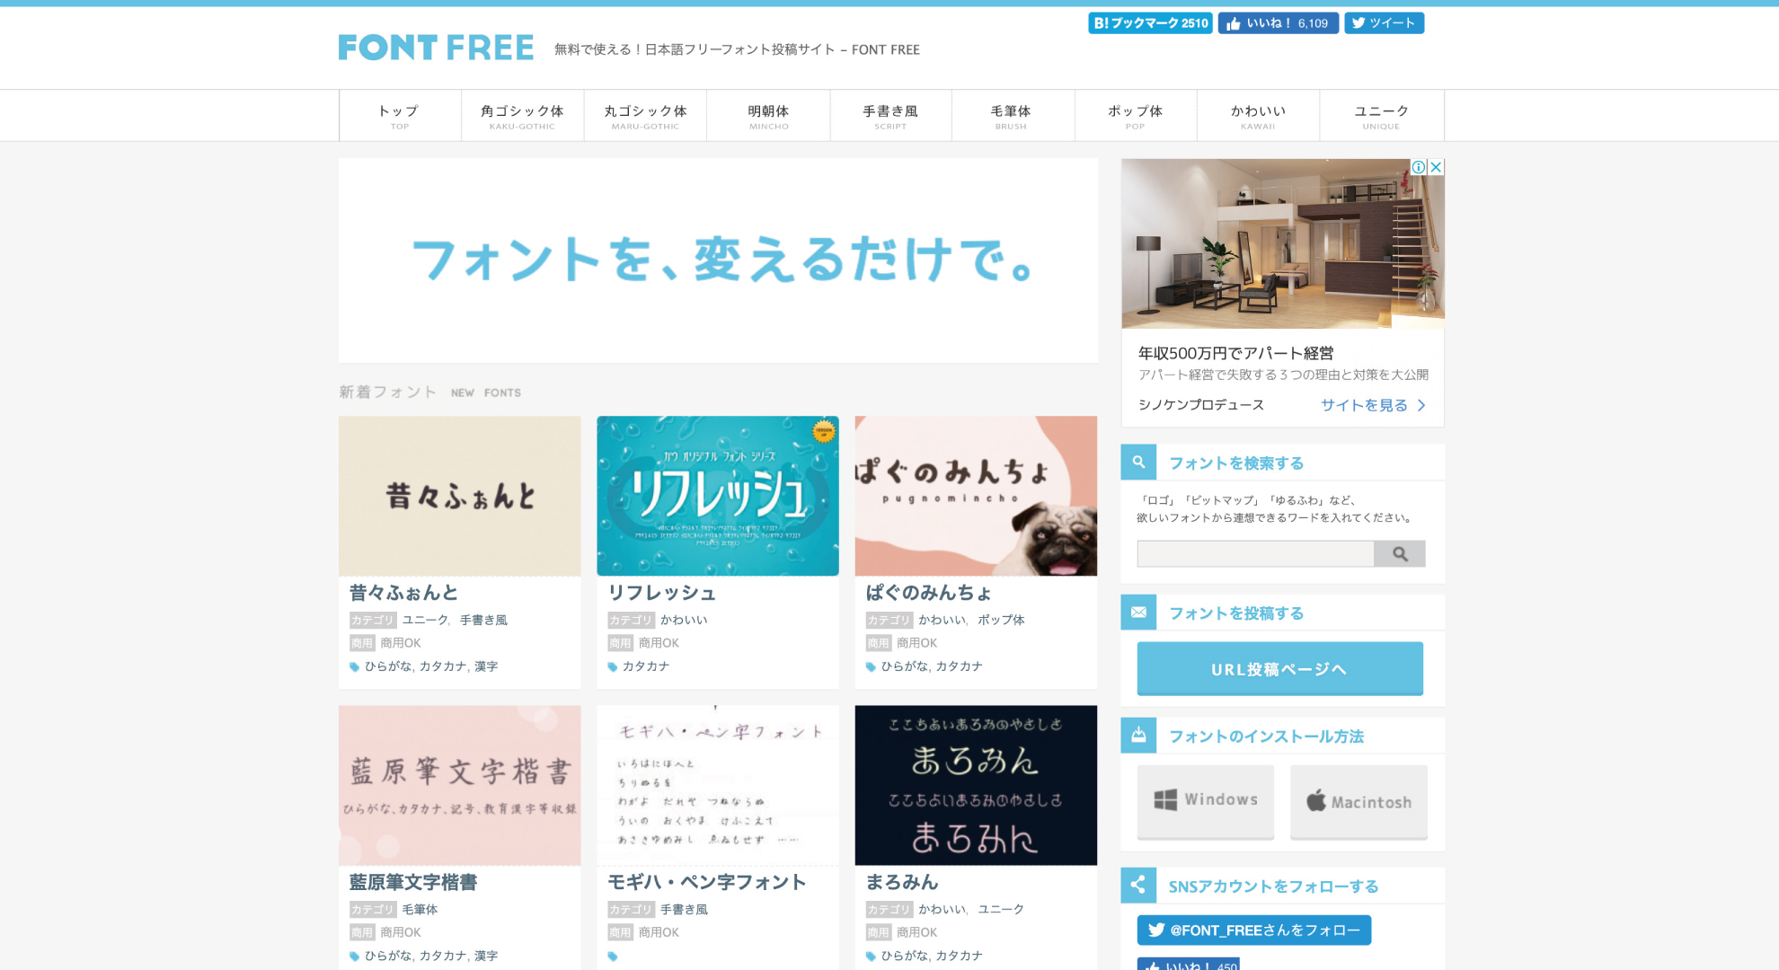
Task: Click the FONT FREE logo
Action: [x=436, y=48]
